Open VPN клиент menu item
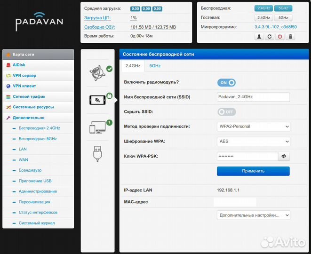311x254 pixels. click(38, 86)
